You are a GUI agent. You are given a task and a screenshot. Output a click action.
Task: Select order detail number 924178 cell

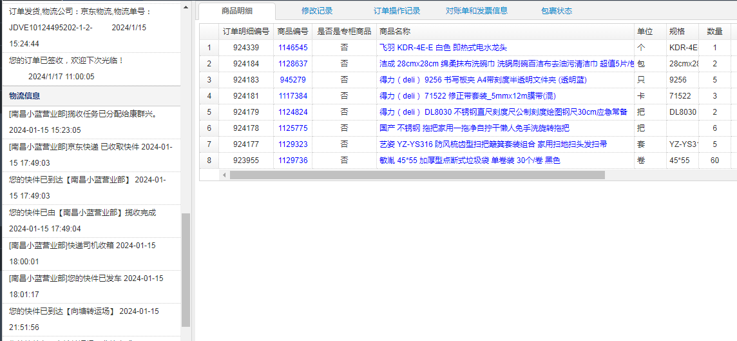(x=246, y=128)
